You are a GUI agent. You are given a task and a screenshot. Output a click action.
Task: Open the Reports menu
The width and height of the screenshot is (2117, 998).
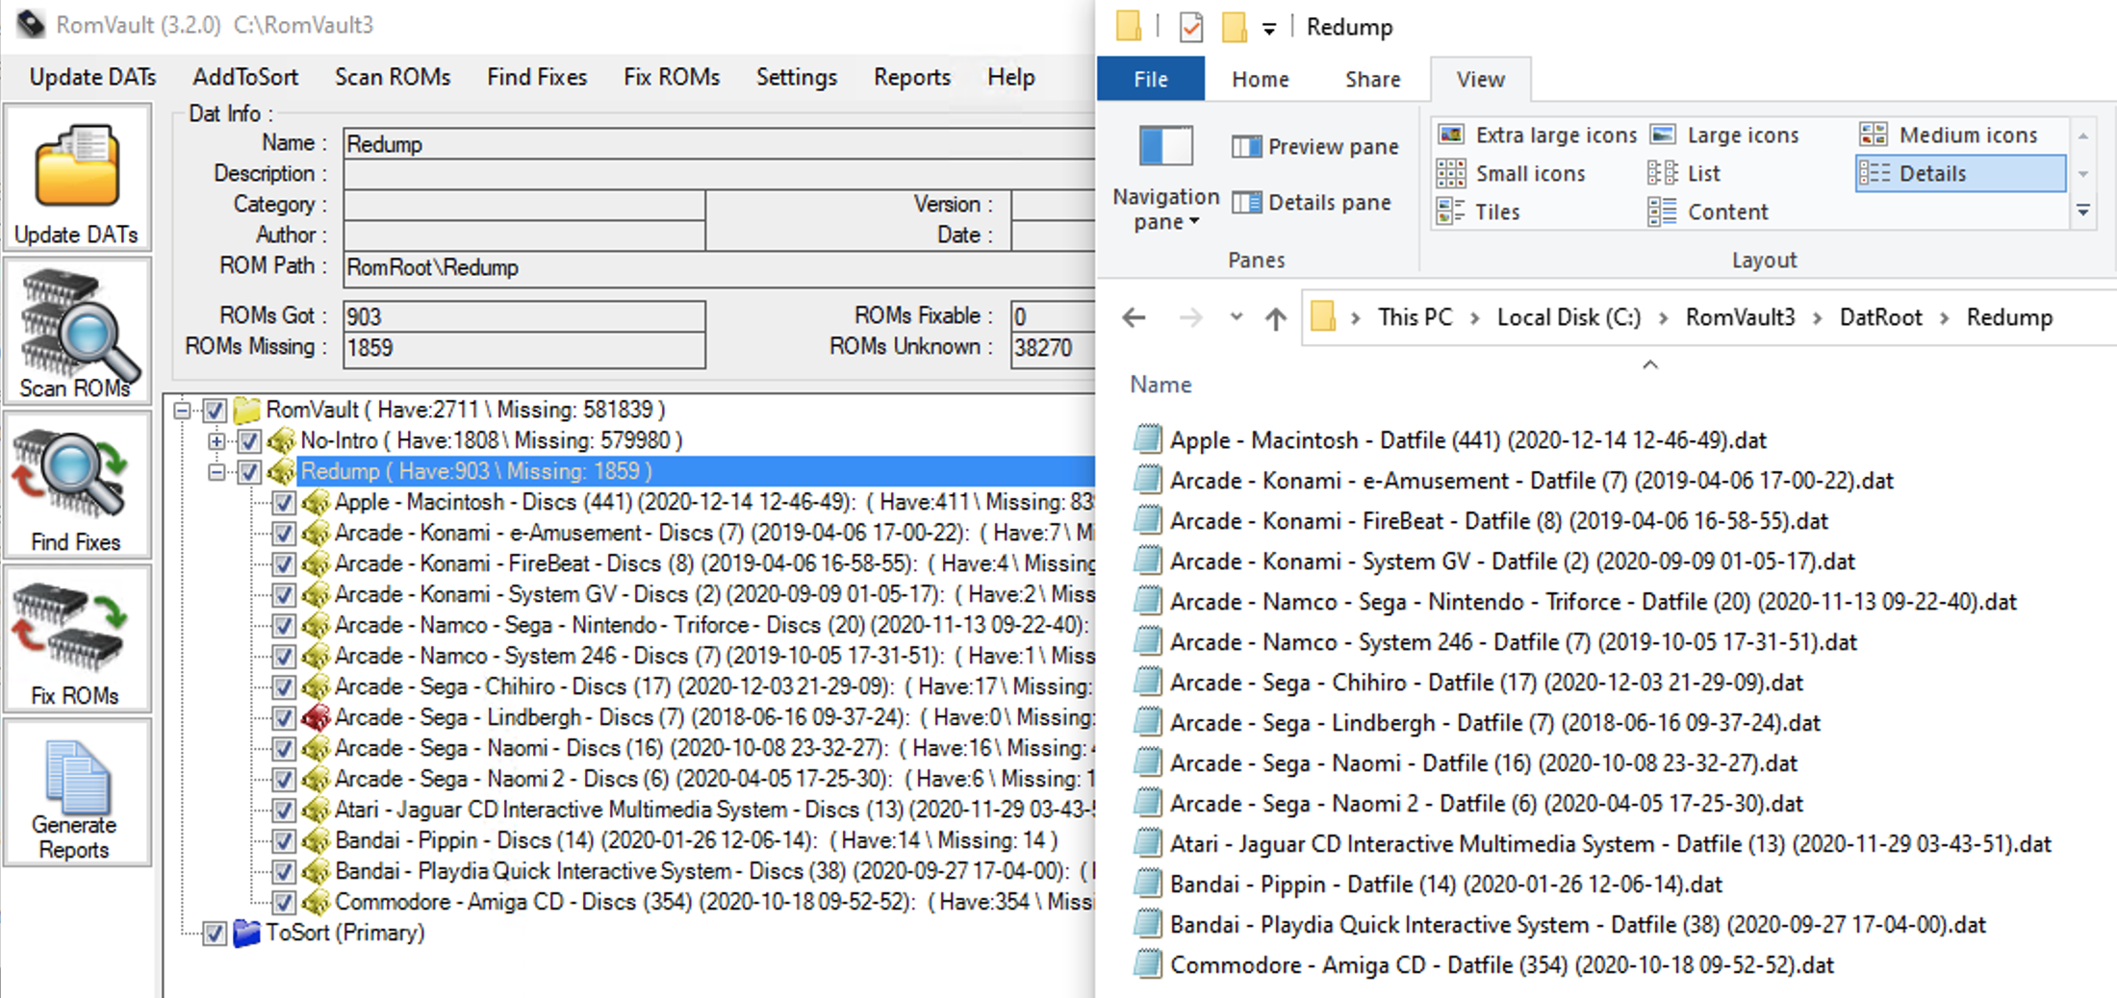tap(912, 77)
